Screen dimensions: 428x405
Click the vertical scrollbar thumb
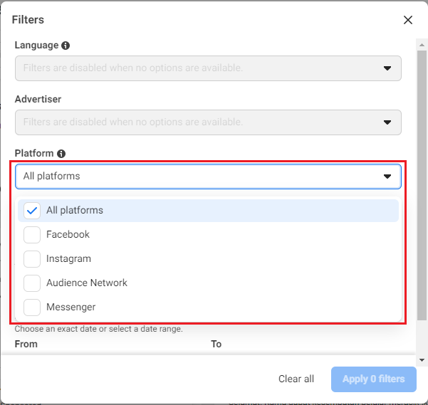[422, 185]
